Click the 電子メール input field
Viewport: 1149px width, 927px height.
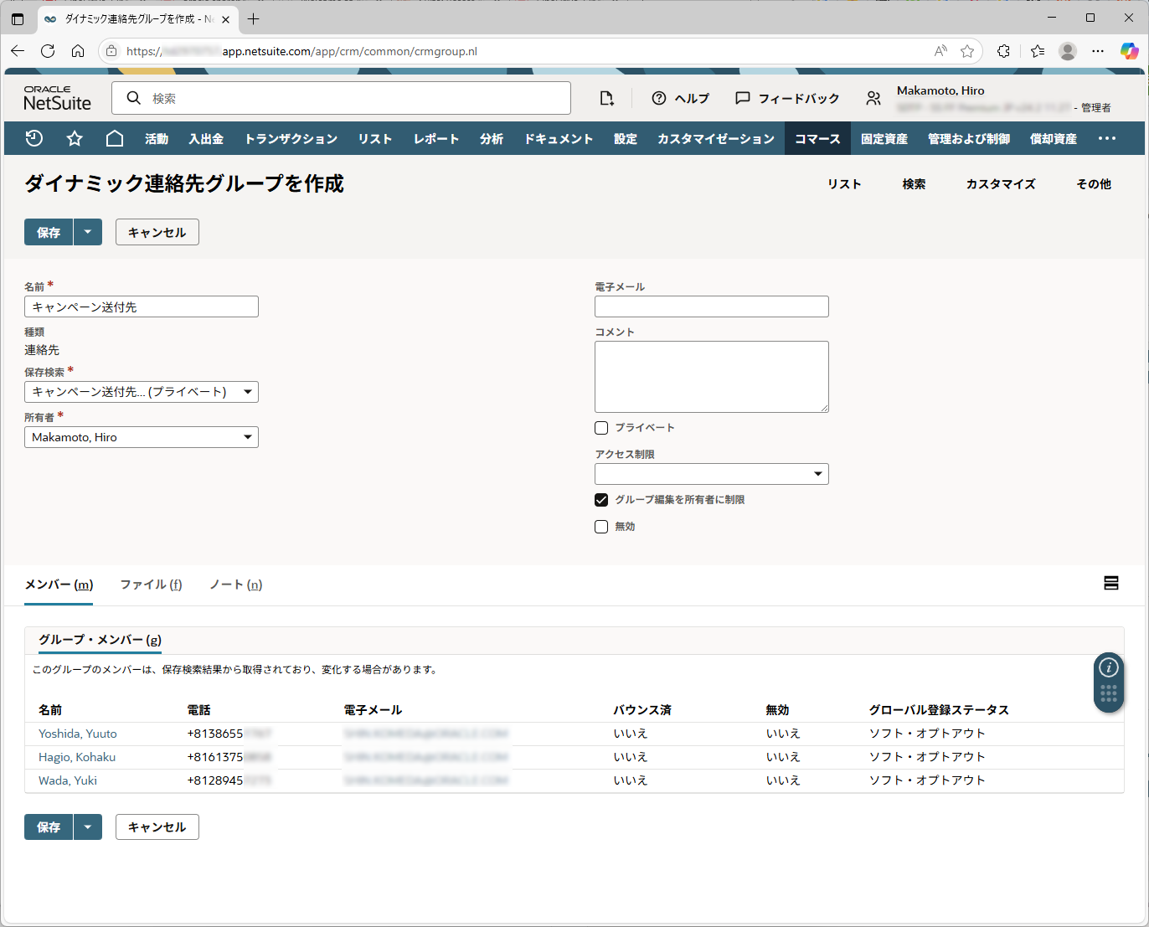click(x=712, y=306)
